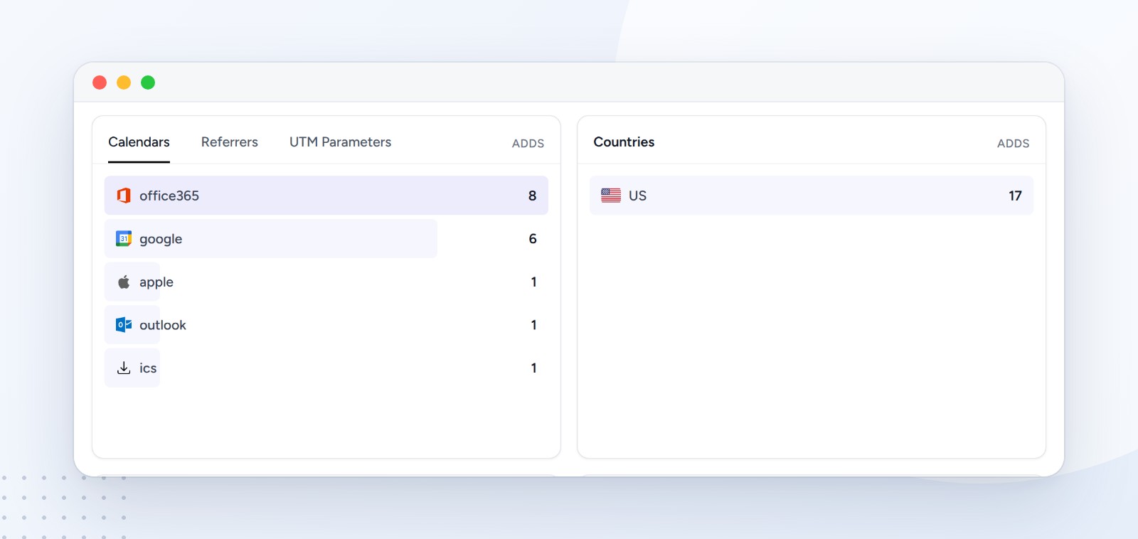Click the google adds count 6

click(533, 239)
